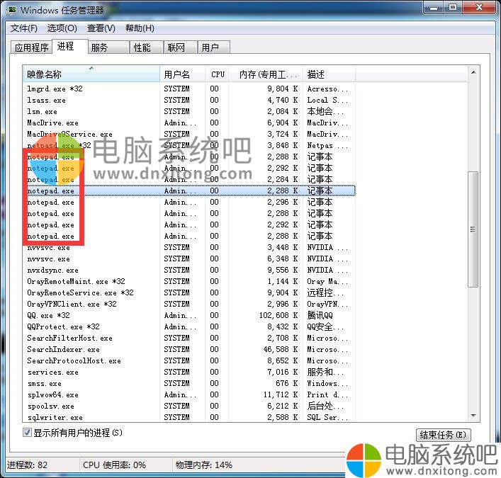This screenshot has height=478, width=501.
Task: Open the 文件(F) menu
Action: pyautogui.click(x=23, y=28)
